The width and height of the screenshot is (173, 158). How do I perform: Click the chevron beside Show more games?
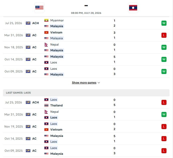99,83
